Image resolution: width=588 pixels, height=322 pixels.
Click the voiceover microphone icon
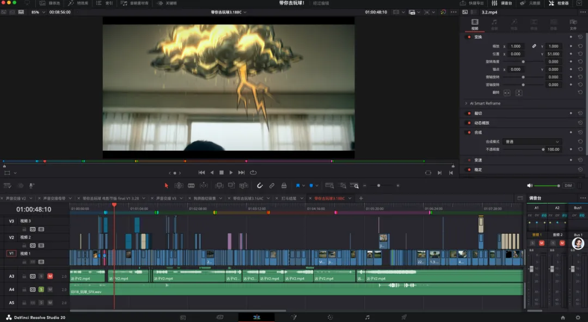32,185
